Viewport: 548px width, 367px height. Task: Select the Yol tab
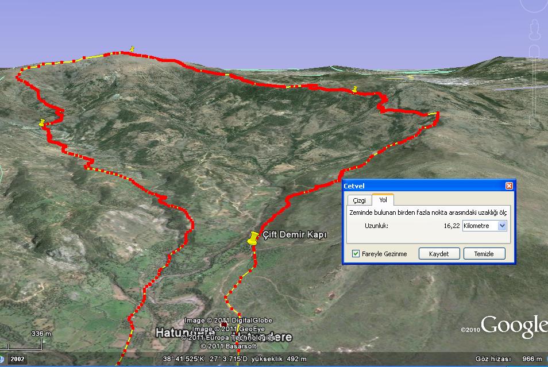pyautogui.click(x=383, y=200)
